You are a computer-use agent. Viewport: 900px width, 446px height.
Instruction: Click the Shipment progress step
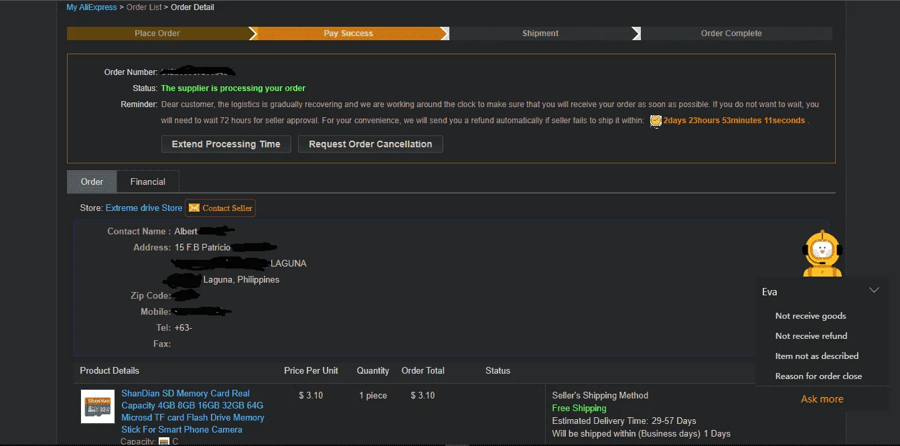[x=540, y=33]
